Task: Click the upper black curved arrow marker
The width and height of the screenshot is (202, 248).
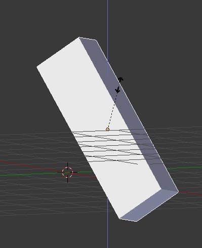Action: pos(120,79)
